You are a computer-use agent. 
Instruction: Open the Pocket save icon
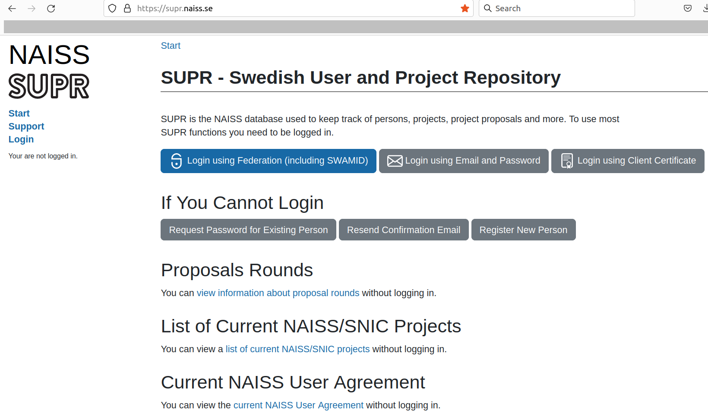pyautogui.click(x=688, y=8)
